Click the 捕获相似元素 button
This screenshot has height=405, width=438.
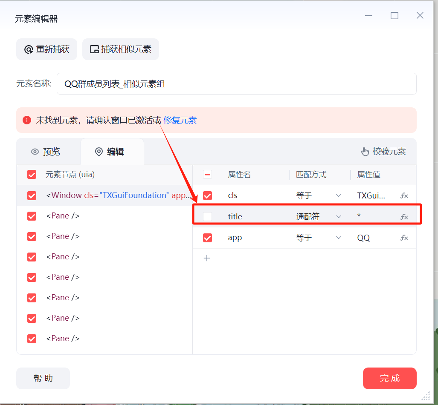pyautogui.click(x=121, y=49)
